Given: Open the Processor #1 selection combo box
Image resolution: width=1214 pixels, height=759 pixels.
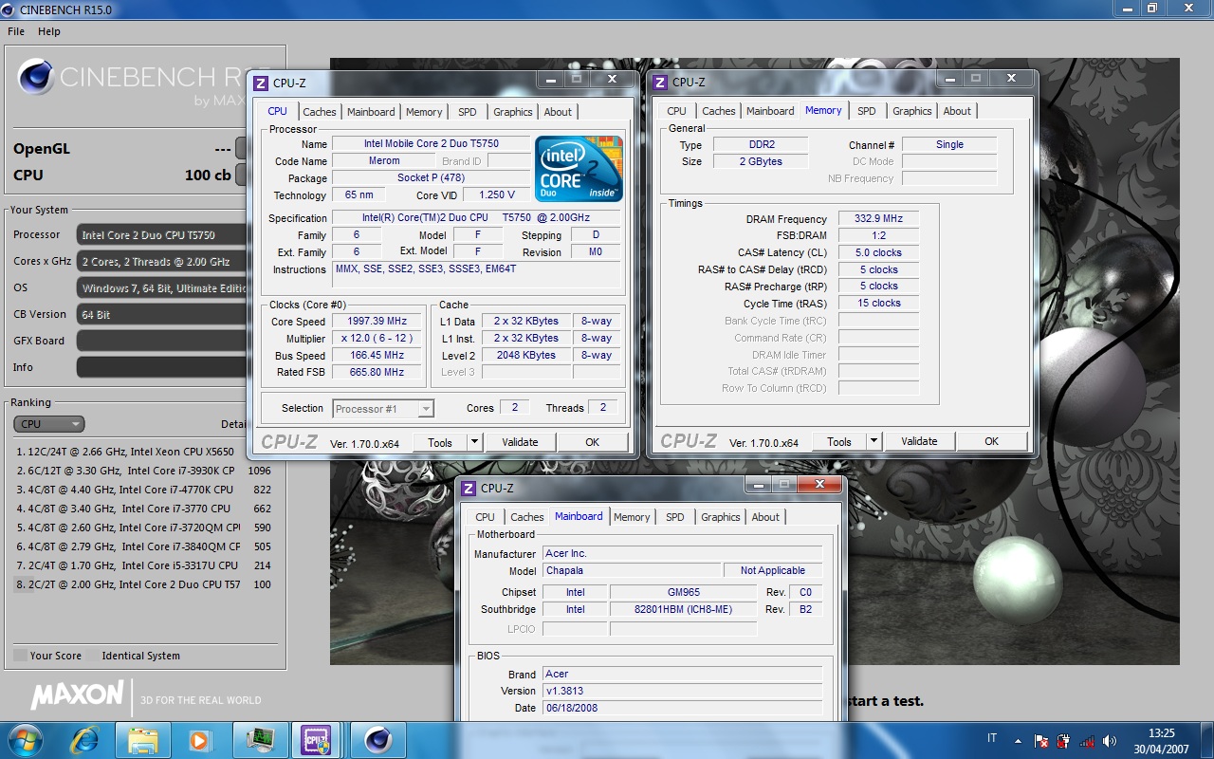Looking at the screenshot, I should point(383,409).
